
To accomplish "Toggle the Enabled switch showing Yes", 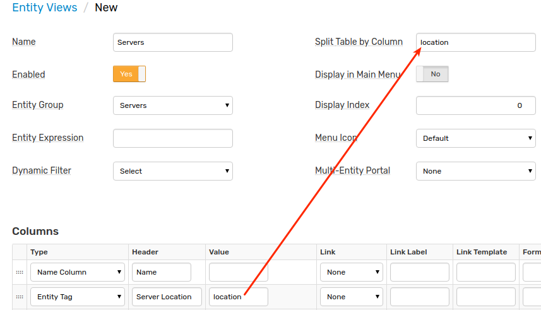I will (129, 74).
